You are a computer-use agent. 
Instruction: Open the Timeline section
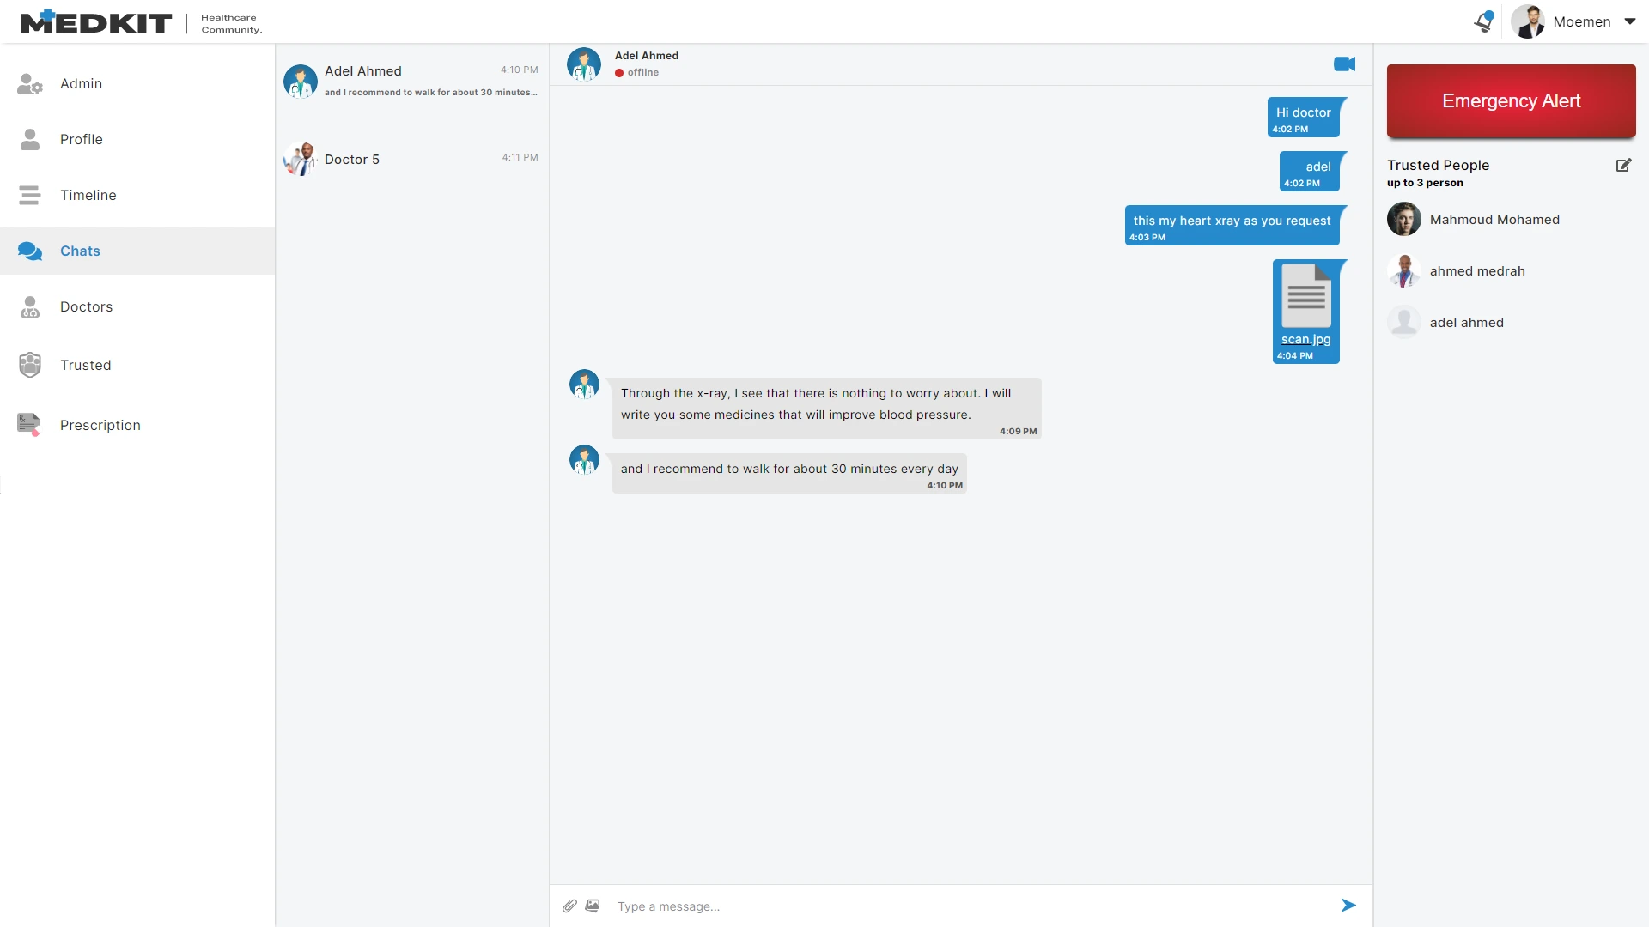pyautogui.click(x=88, y=195)
